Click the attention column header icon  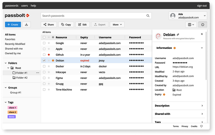tap(53, 37)
